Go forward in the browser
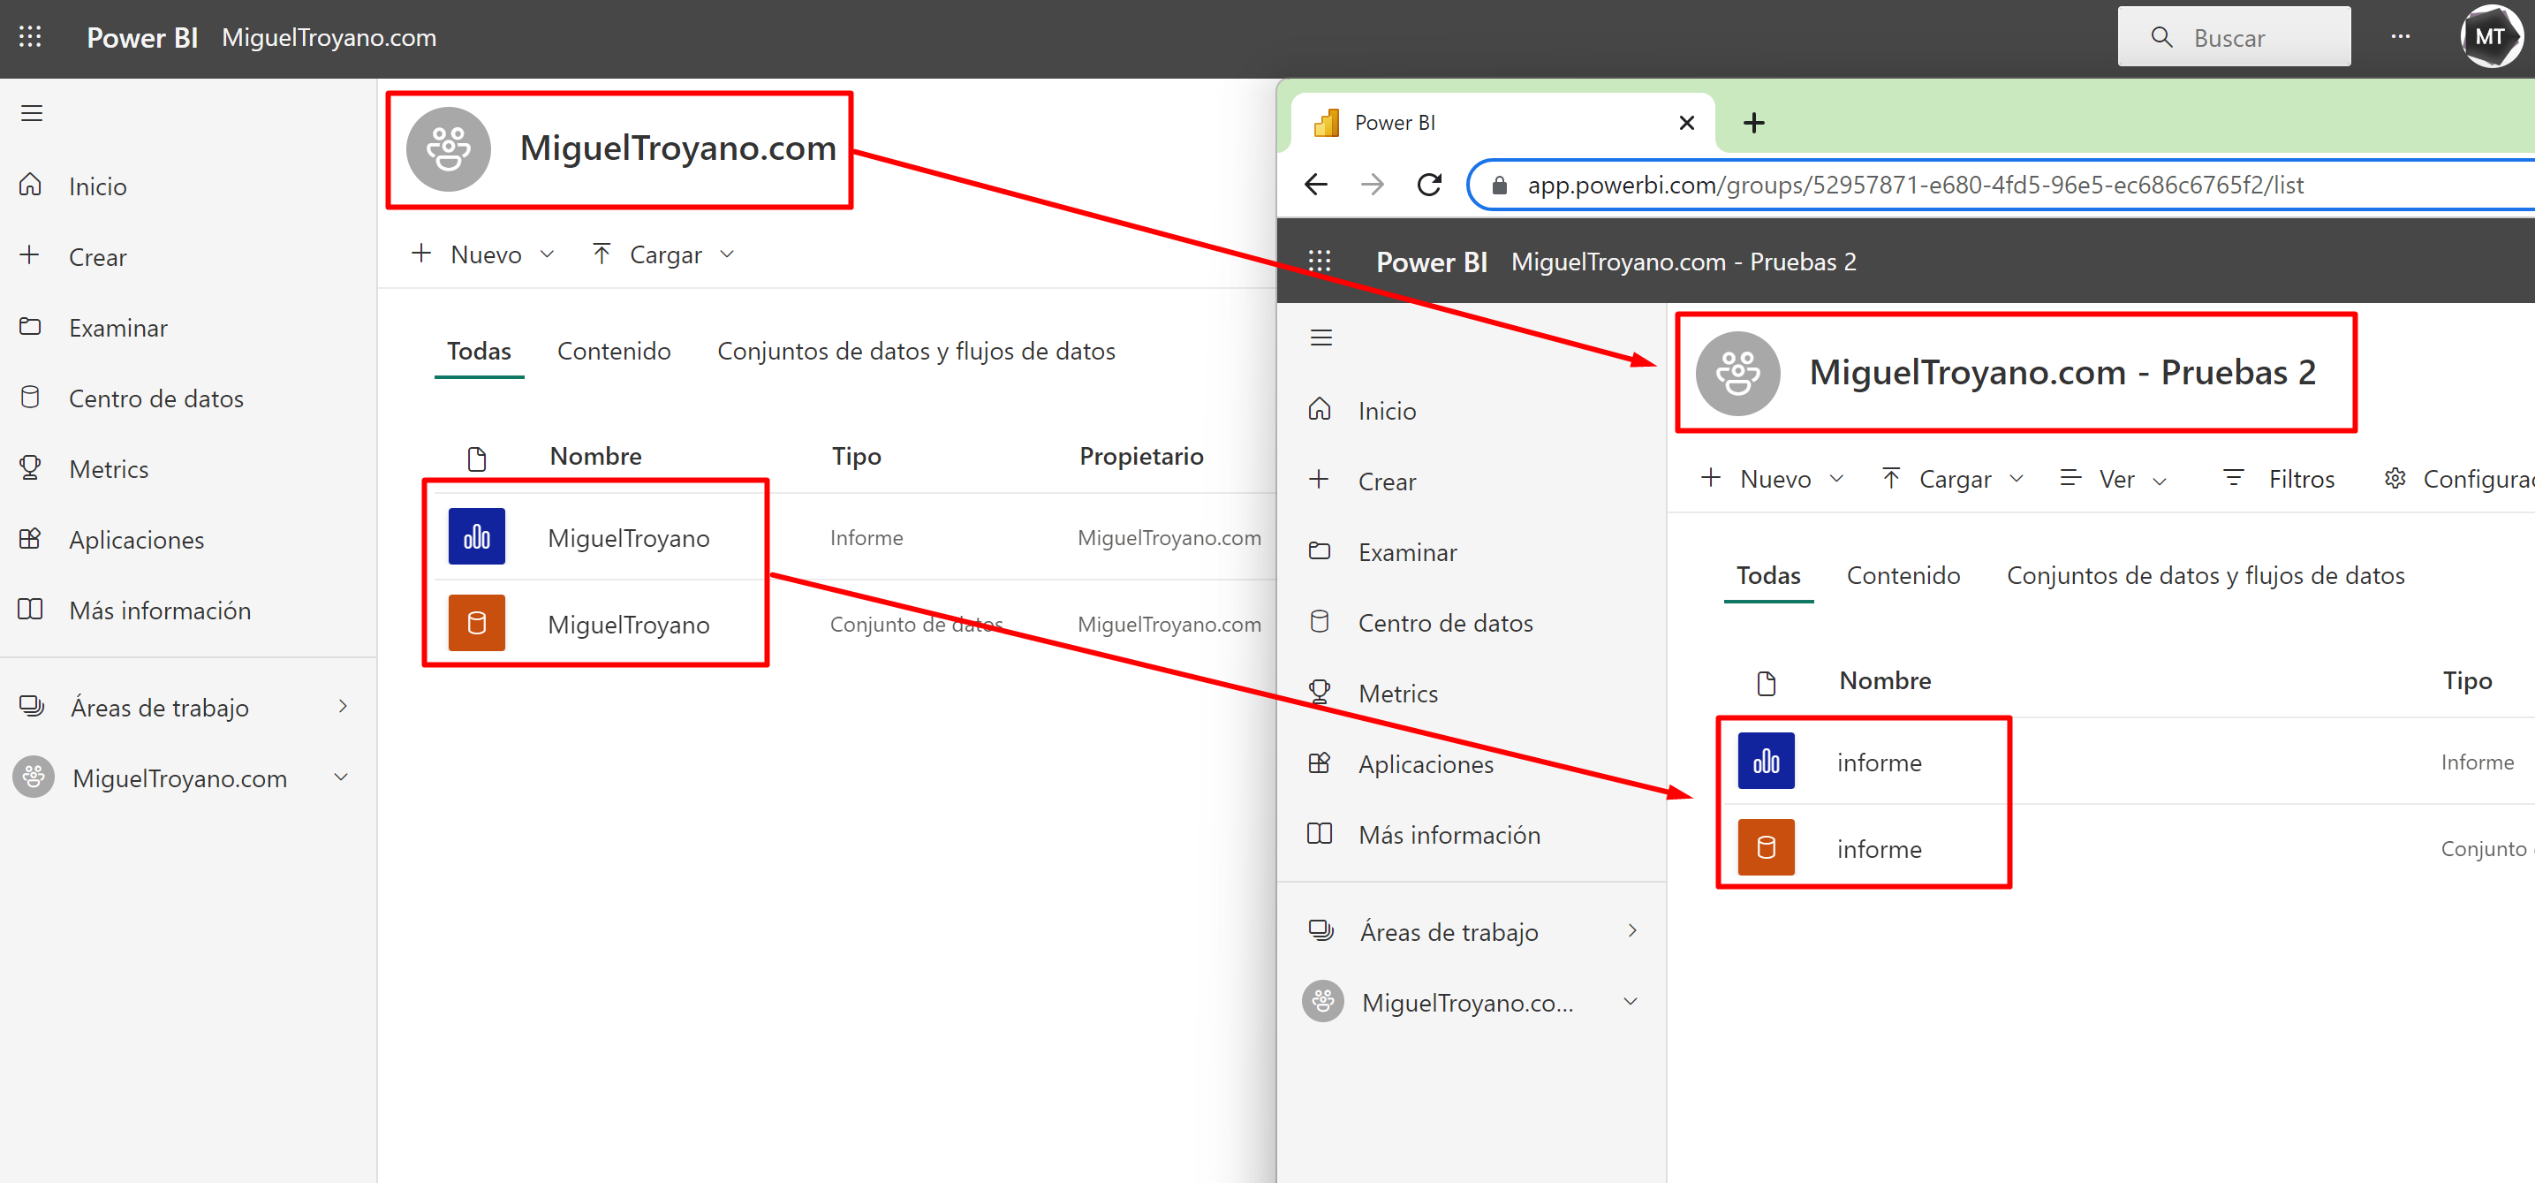Screen dimensions: 2535x1183 point(1372,184)
